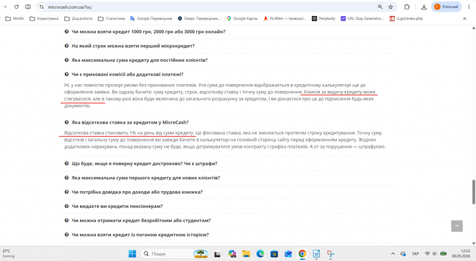Expand question about income certificate or work book
476x261 pixels.
pyautogui.click(x=134, y=192)
